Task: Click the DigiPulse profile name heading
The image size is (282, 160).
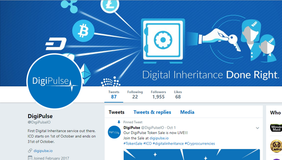Action: [40, 116]
